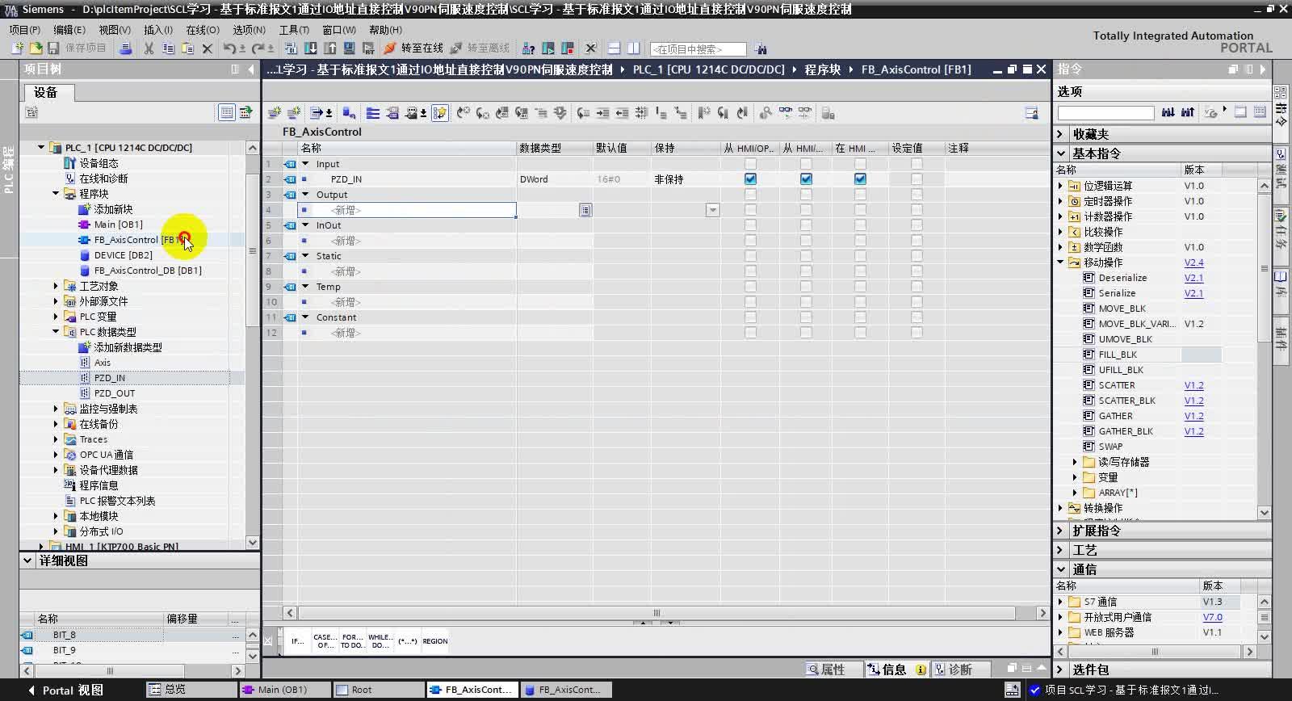Collapse the project tree panel with the arrow icon

point(251,69)
